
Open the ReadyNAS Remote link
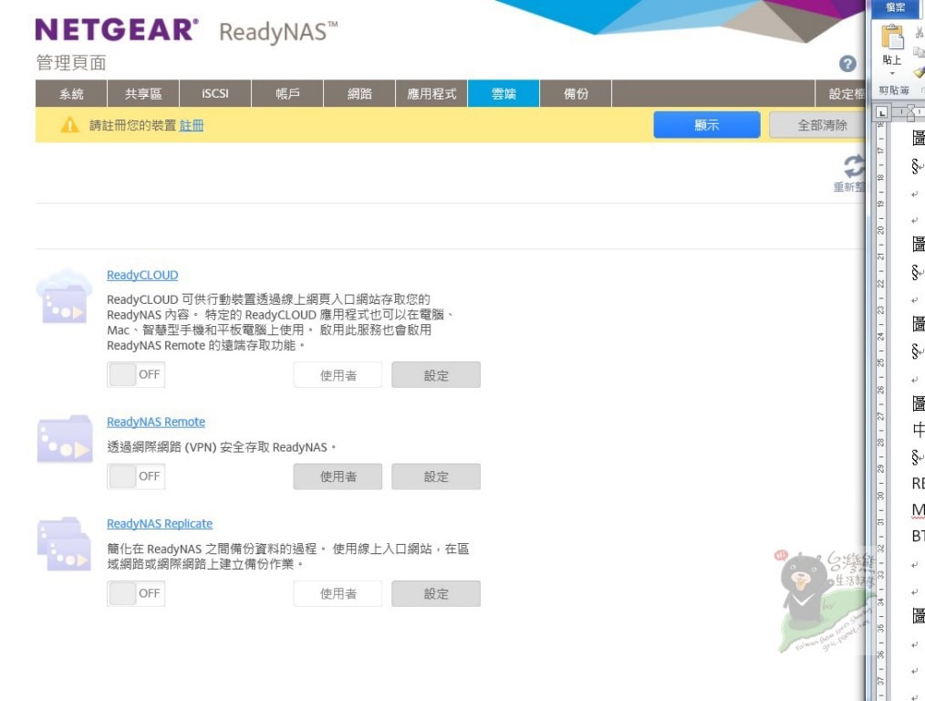156,422
